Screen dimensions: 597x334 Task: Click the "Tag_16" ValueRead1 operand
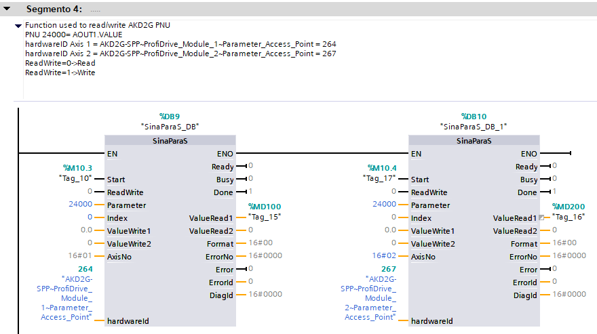pyautogui.click(x=569, y=217)
